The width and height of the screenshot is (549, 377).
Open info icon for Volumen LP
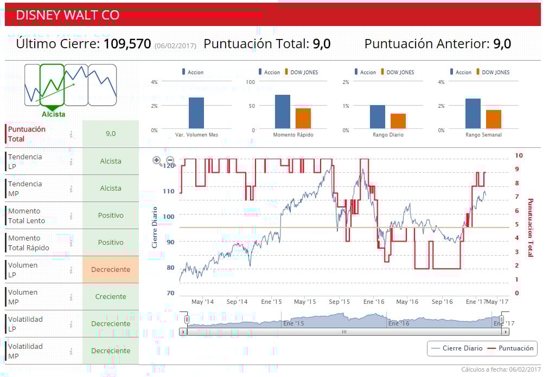click(x=71, y=270)
